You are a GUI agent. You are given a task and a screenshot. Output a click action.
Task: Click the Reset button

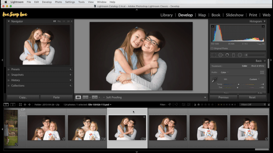click(x=252, y=97)
